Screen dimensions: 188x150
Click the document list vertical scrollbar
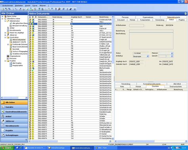pyautogui.click(x=113, y=78)
